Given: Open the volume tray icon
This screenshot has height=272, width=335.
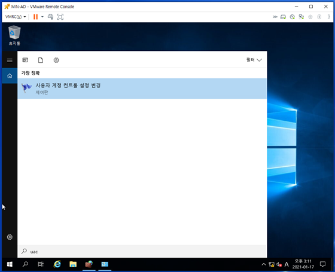Looking at the screenshot, I should point(279,264).
